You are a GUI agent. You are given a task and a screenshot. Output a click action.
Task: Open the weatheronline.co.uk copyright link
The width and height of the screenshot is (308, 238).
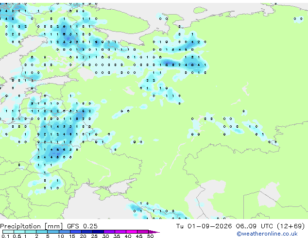coord(267,234)
